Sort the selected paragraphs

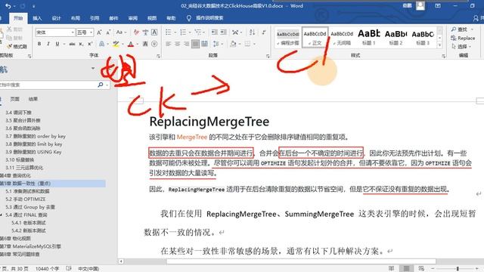coord(252,32)
